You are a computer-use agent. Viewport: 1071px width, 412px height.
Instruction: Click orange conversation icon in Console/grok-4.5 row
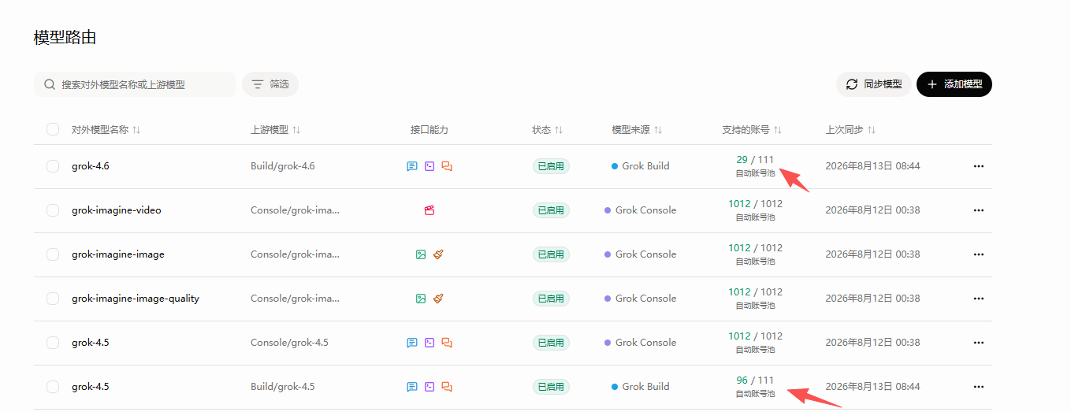tap(447, 343)
